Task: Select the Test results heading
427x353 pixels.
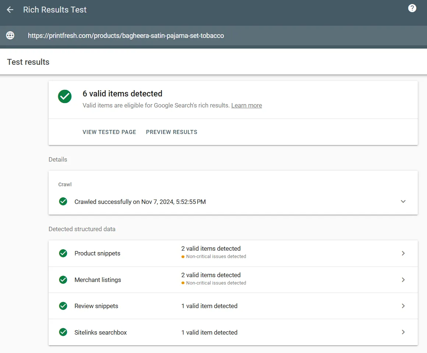Action: [x=28, y=62]
